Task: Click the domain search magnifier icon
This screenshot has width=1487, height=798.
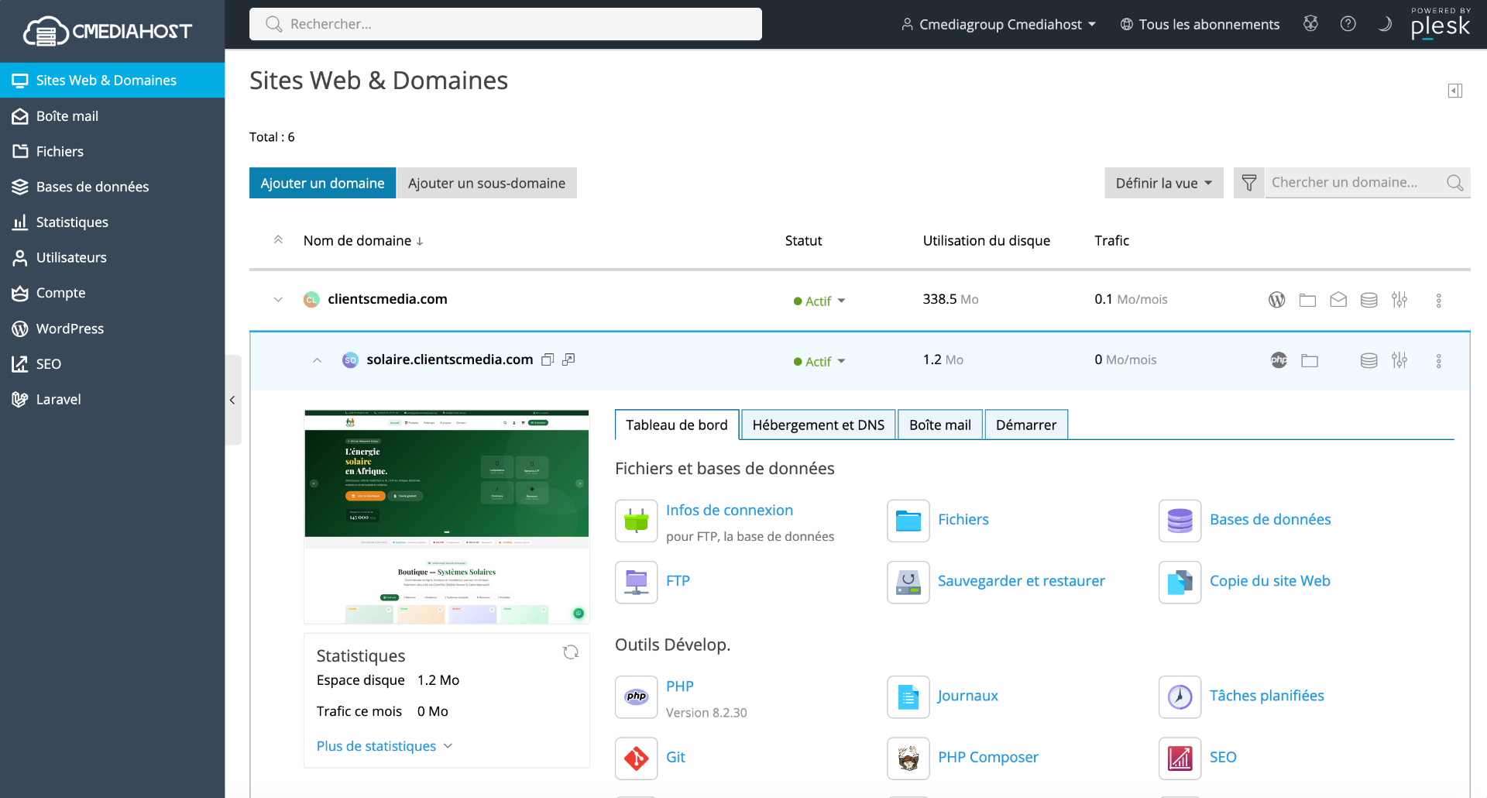Action: click(x=1454, y=183)
